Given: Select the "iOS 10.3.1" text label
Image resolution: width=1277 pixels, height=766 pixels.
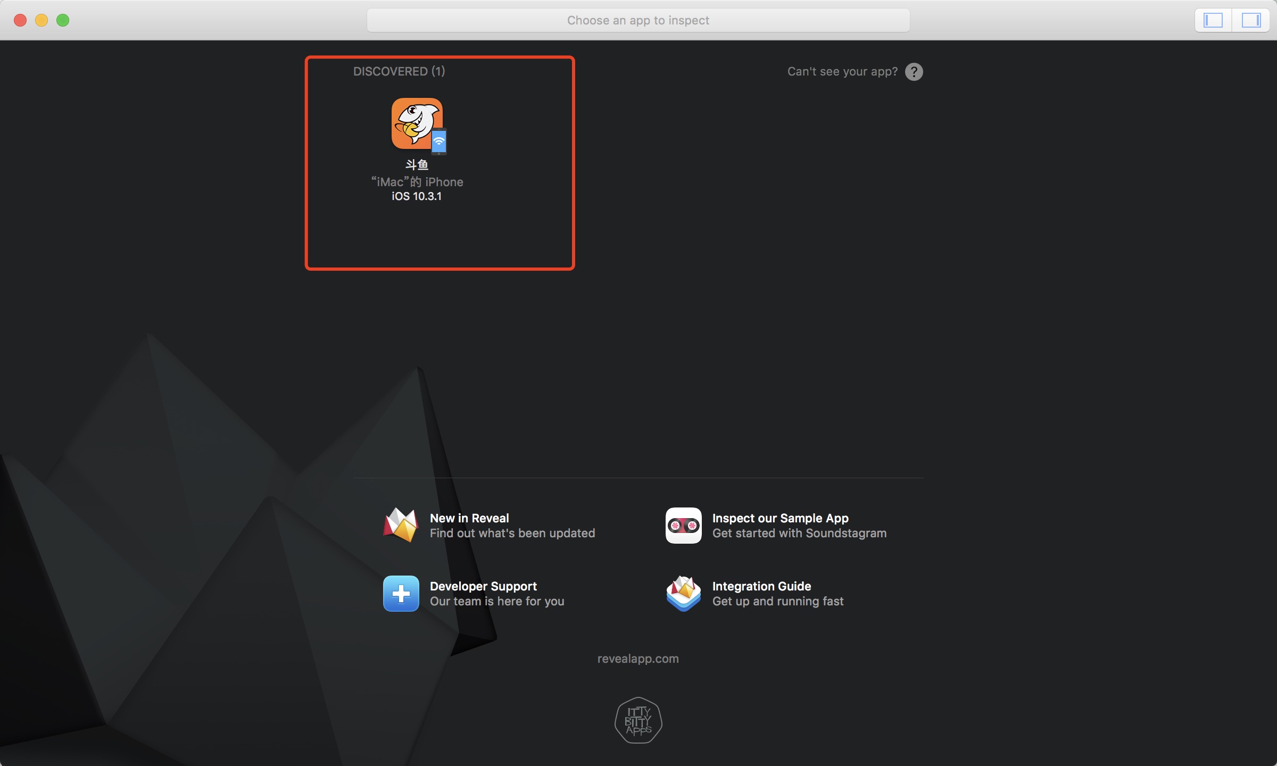Looking at the screenshot, I should click(x=417, y=196).
